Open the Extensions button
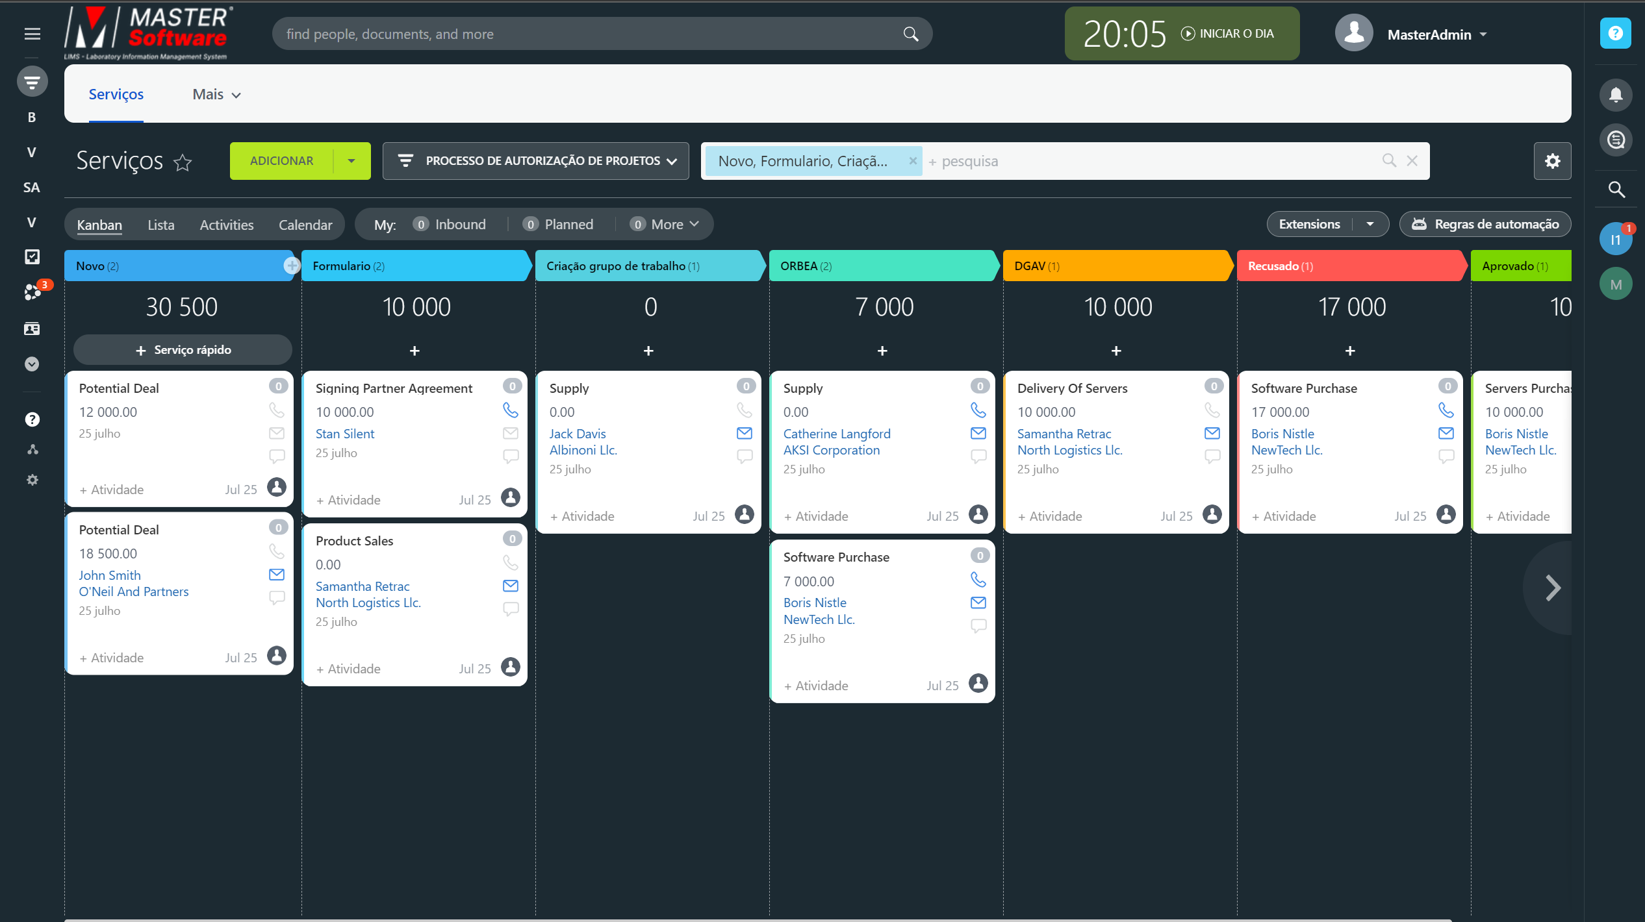The image size is (1645, 922). (1309, 225)
